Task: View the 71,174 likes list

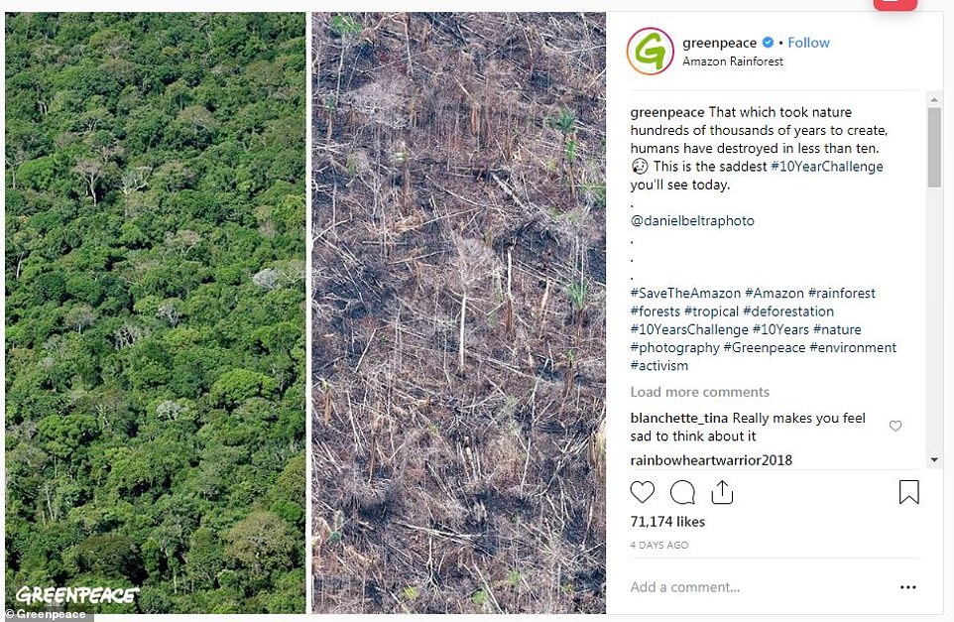Action: (x=665, y=522)
